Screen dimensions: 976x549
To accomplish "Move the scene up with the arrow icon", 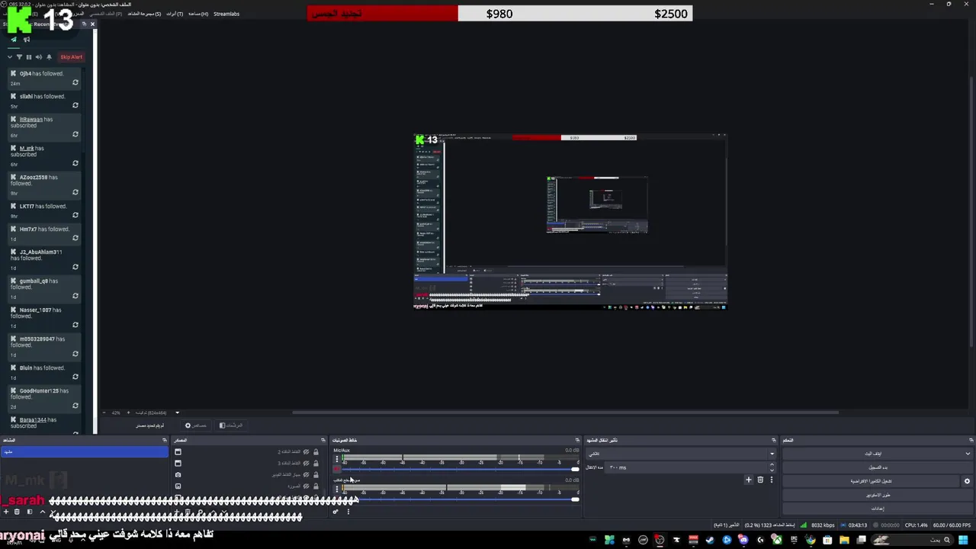I will (41, 512).
